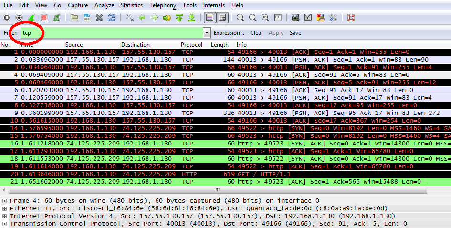Select packet 16 SYN, ACK to port 49523
Image resolution: width=451 pixels, height=228 pixels.
(225, 144)
